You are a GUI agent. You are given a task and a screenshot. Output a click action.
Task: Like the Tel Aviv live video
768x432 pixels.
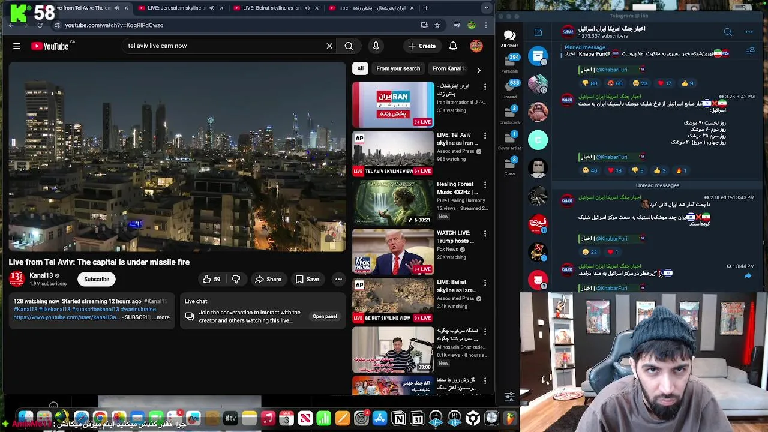[211, 279]
